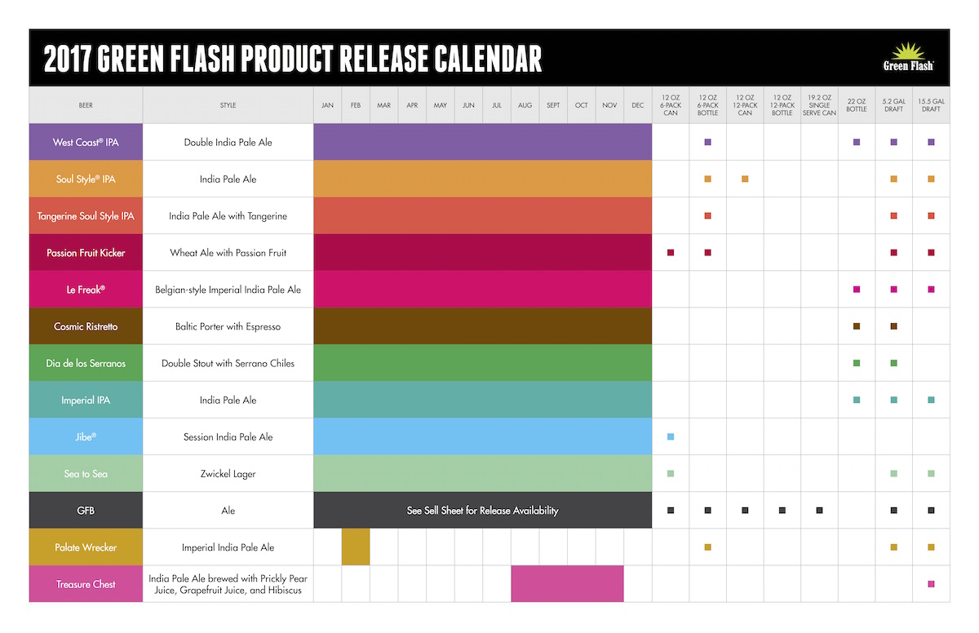Click Treasure Chest 15.5 gal draft marker
The height and width of the screenshot is (633, 979).
[x=931, y=584]
